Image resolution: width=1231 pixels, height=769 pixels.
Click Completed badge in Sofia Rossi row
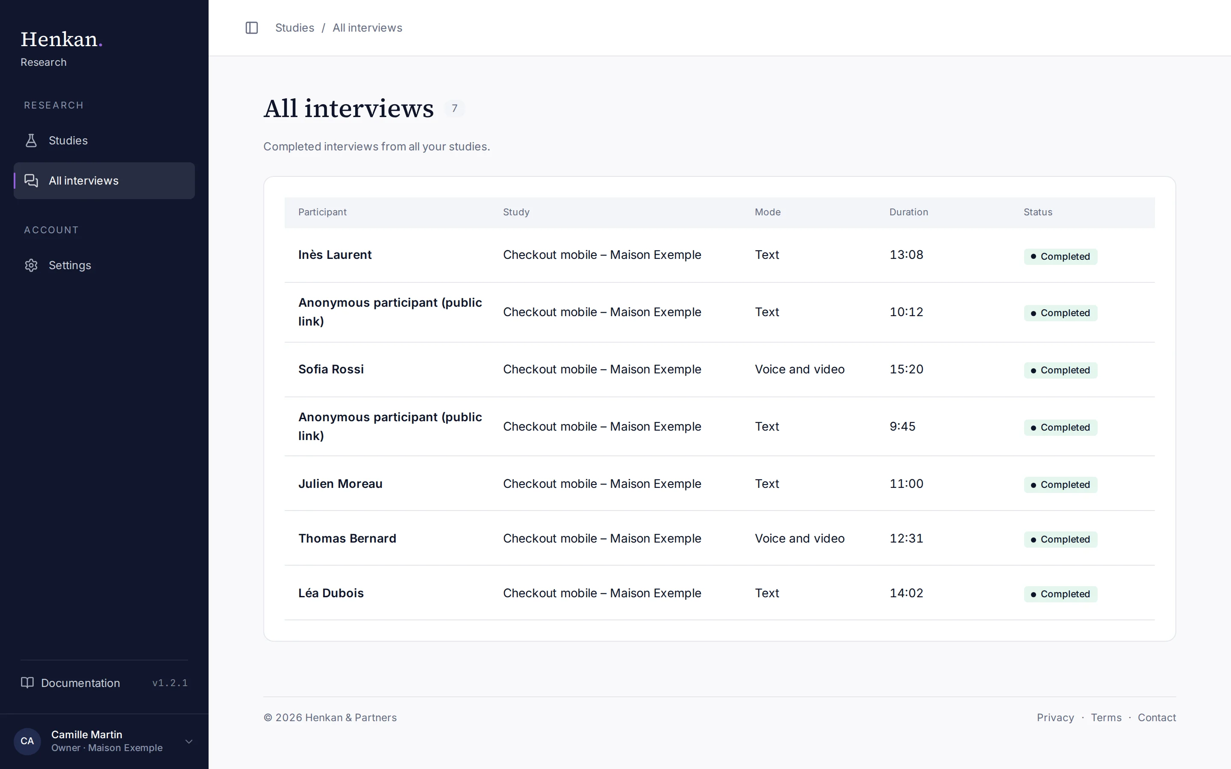pos(1060,370)
